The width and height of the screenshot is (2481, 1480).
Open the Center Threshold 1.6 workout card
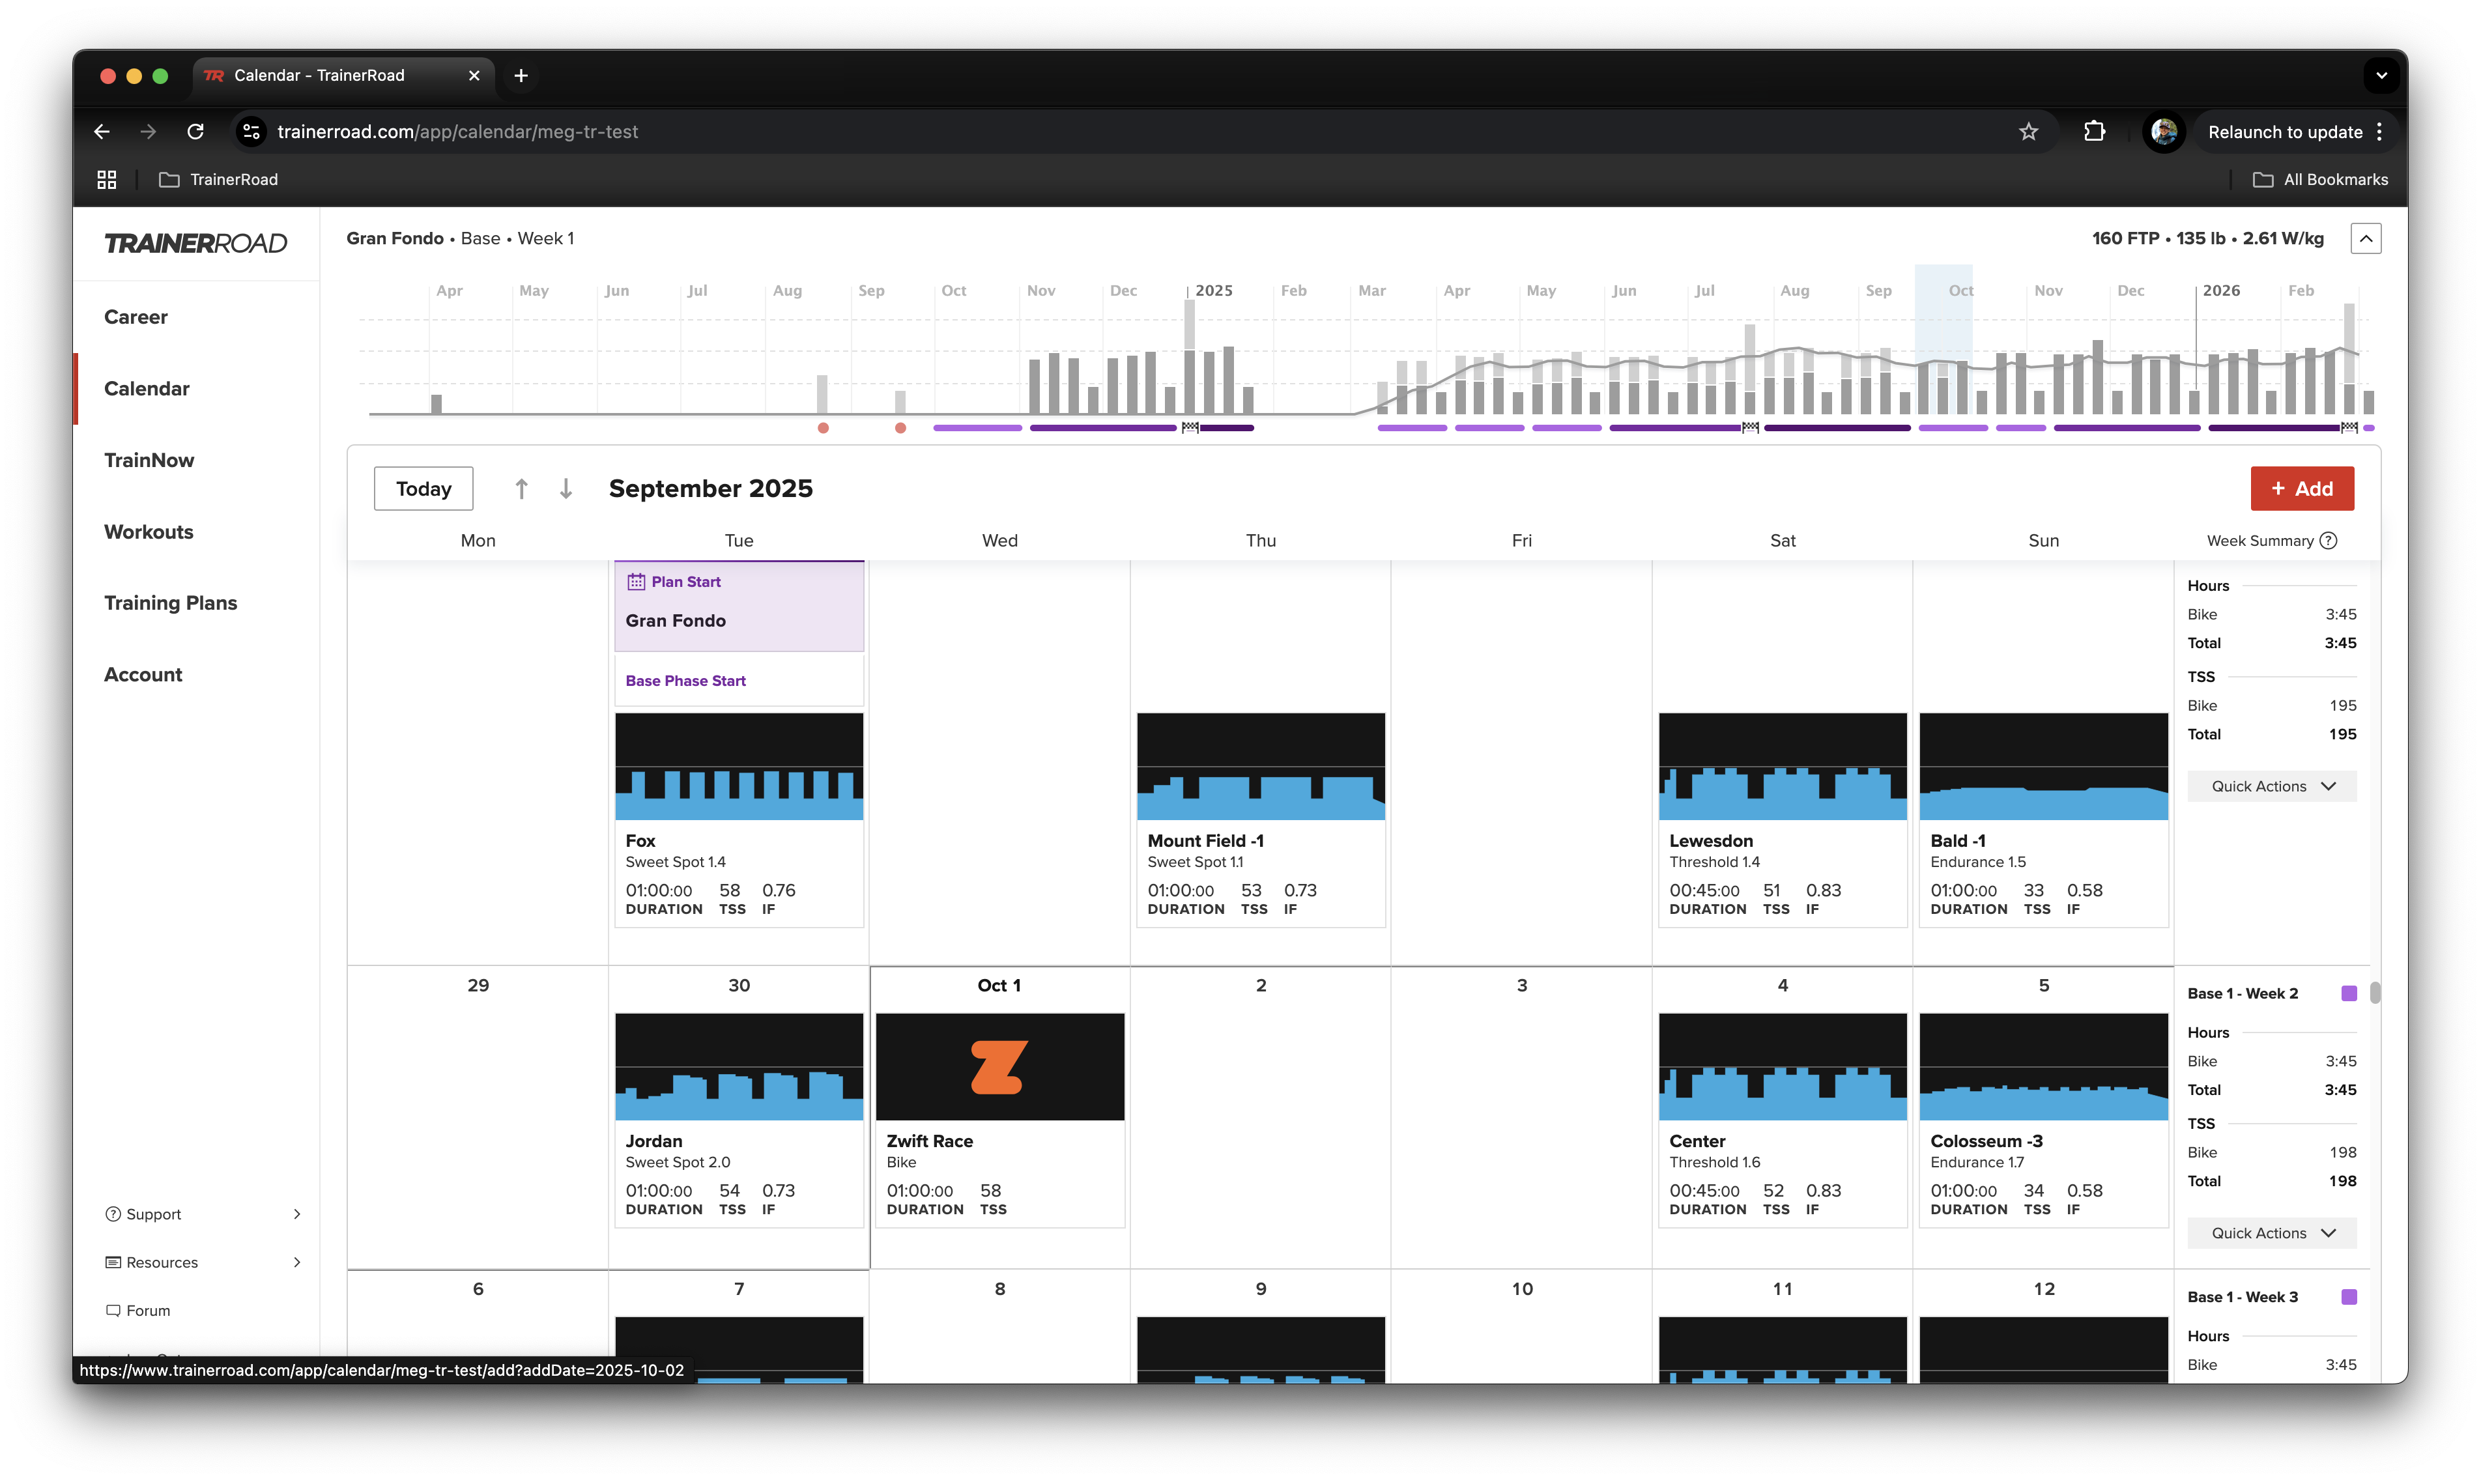point(1782,1120)
